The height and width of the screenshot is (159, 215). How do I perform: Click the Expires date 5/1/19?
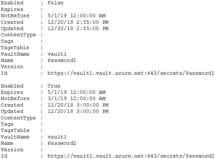pos(55,92)
